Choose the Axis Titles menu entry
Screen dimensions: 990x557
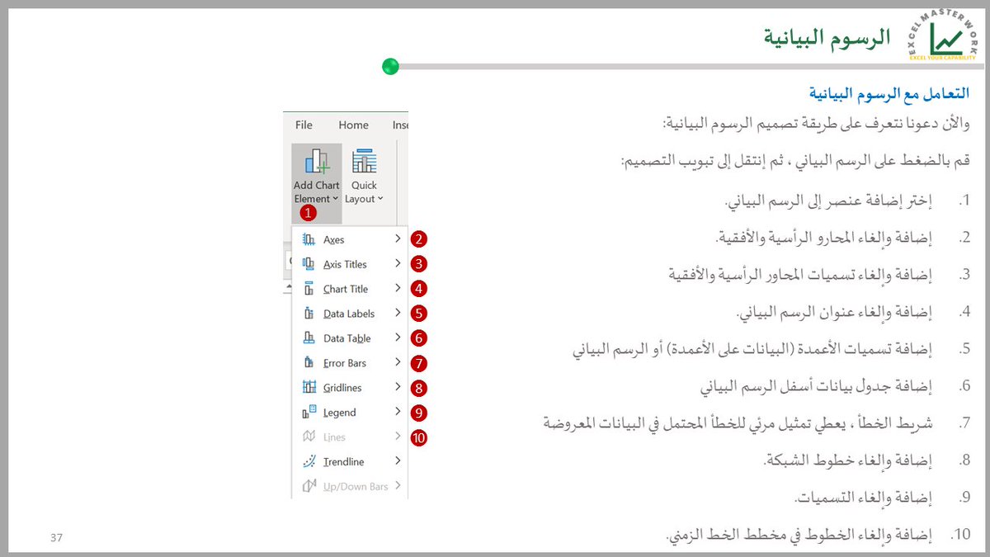(x=350, y=264)
